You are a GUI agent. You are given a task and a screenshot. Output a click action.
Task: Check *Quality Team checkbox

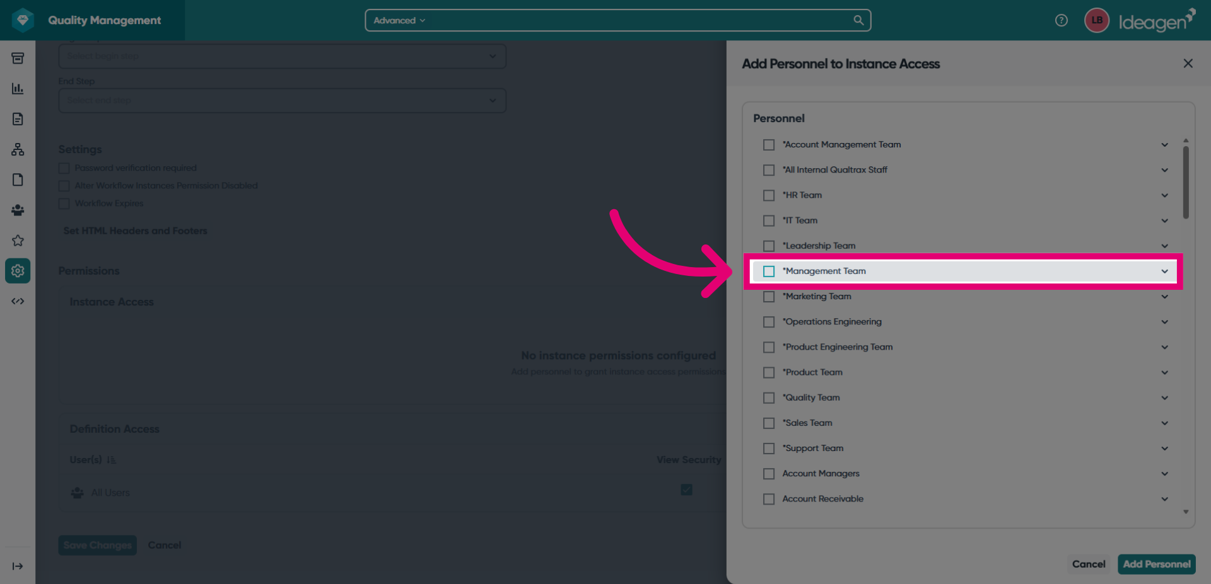769,398
